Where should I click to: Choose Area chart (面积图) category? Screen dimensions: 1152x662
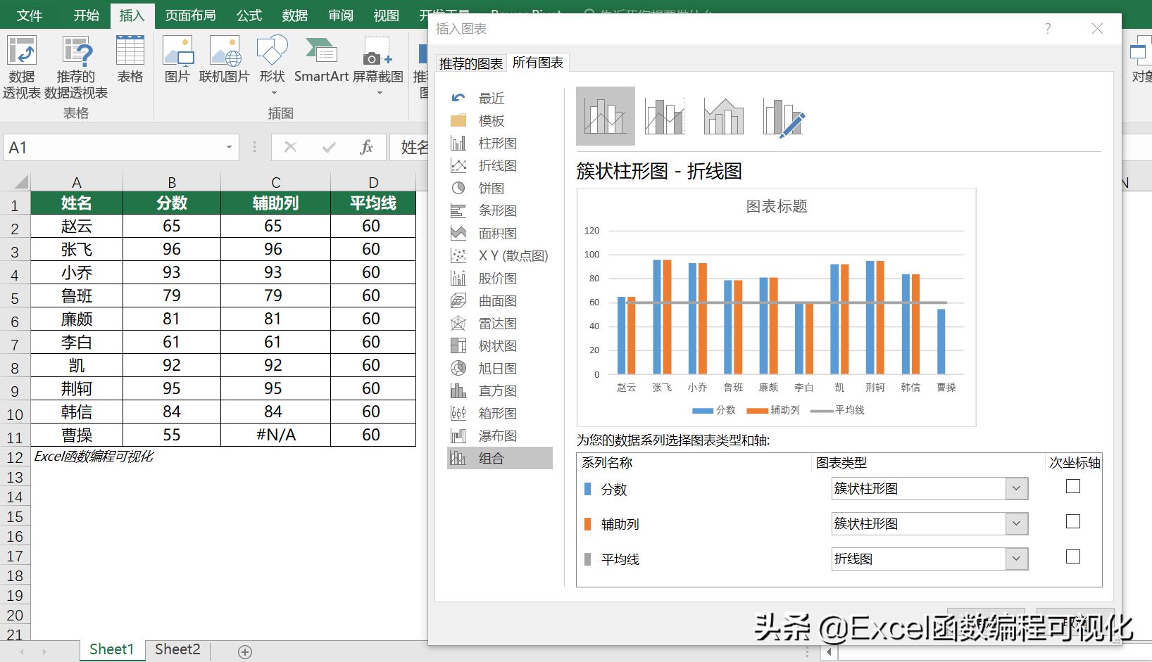tap(500, 234)
